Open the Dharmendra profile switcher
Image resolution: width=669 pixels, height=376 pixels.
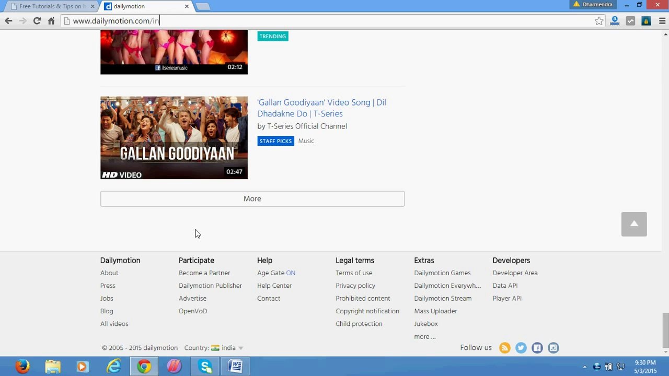point(593,4)
